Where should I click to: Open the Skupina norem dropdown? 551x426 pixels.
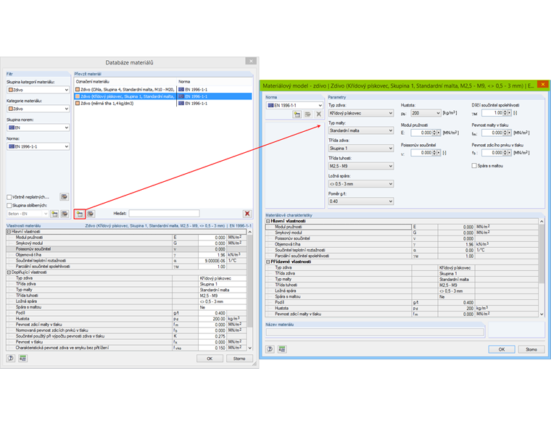point(38,128)
